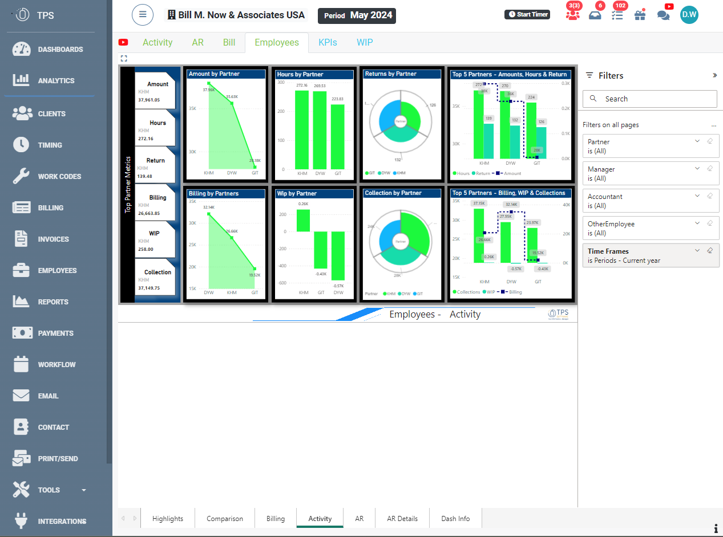The width and height of the screenshot is (723, 537).
Task: Select the Amount metric card
Action: (x=156, y=91)
